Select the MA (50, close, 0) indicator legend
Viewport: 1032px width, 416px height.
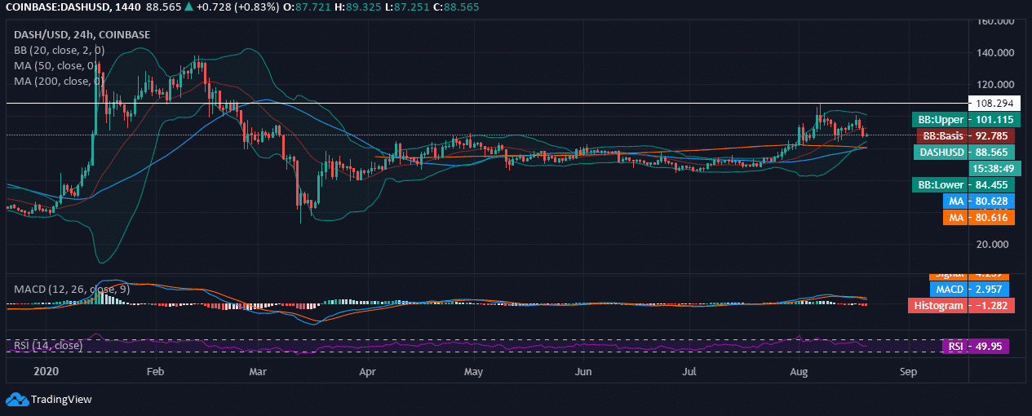[x=55, y=65]
